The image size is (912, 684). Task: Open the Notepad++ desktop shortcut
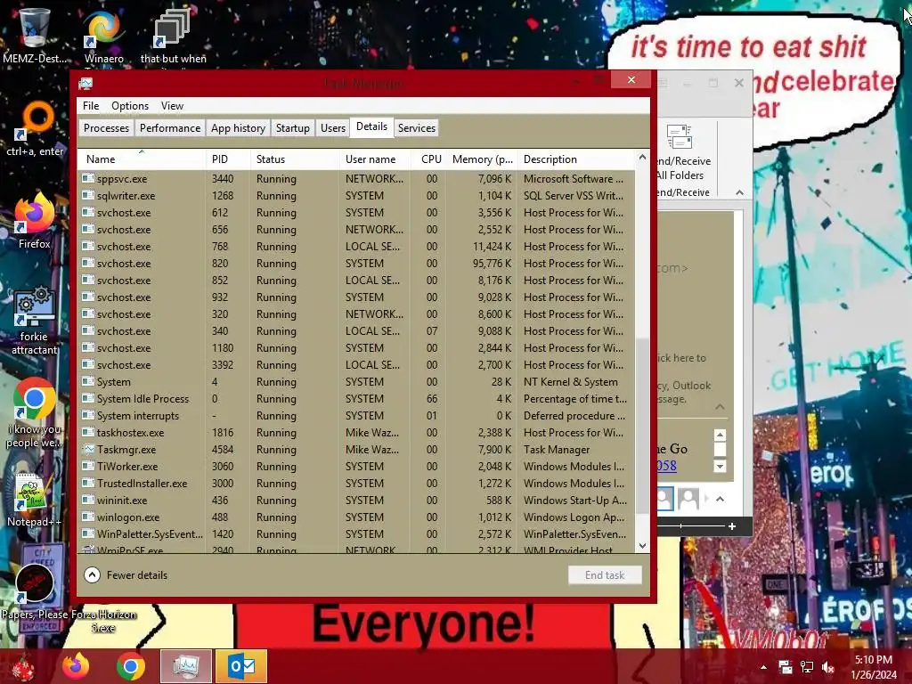34,501
